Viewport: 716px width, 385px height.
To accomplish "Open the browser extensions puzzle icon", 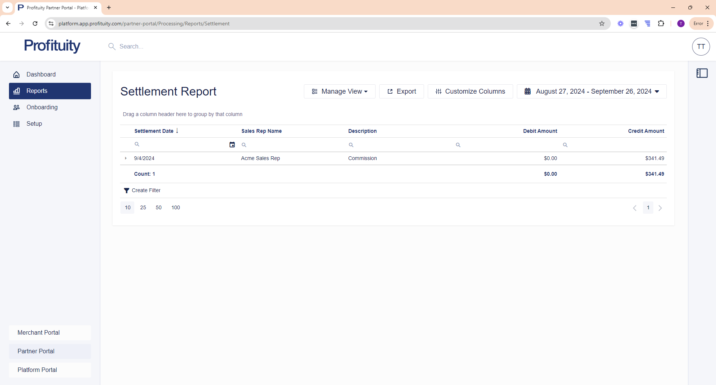I will [x=661, y=24].
